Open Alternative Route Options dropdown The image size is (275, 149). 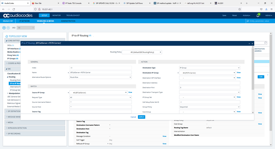(101, 77)
